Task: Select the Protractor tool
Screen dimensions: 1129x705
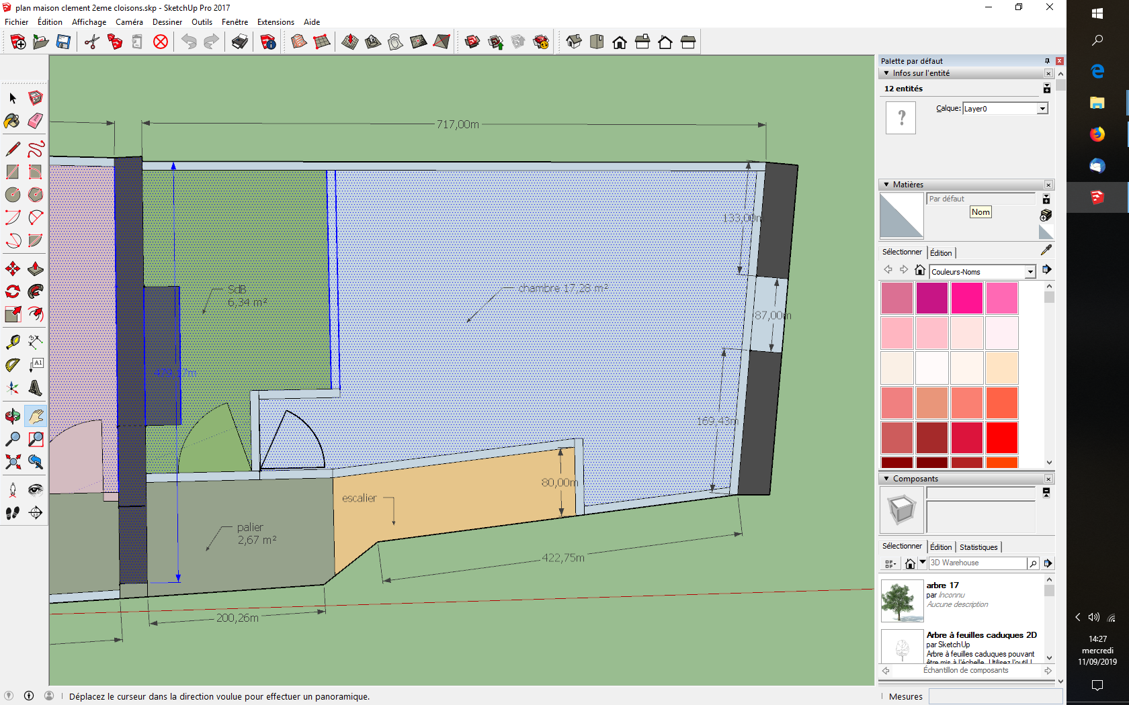Action: click(x=13, y=365)
